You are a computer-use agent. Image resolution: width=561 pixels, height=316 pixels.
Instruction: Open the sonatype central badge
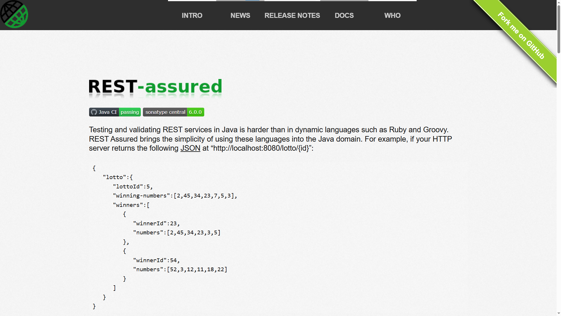tap(165, 112)
